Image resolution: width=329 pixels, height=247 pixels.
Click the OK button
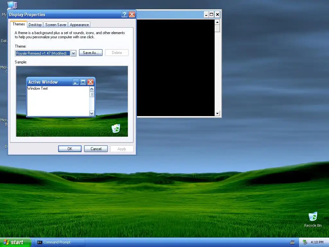click(x=70, y=149)
